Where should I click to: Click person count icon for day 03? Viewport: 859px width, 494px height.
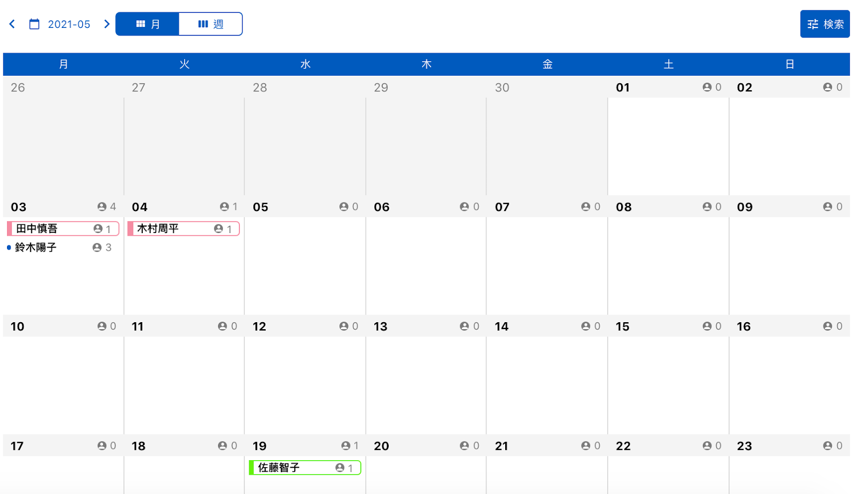point(102,207)
